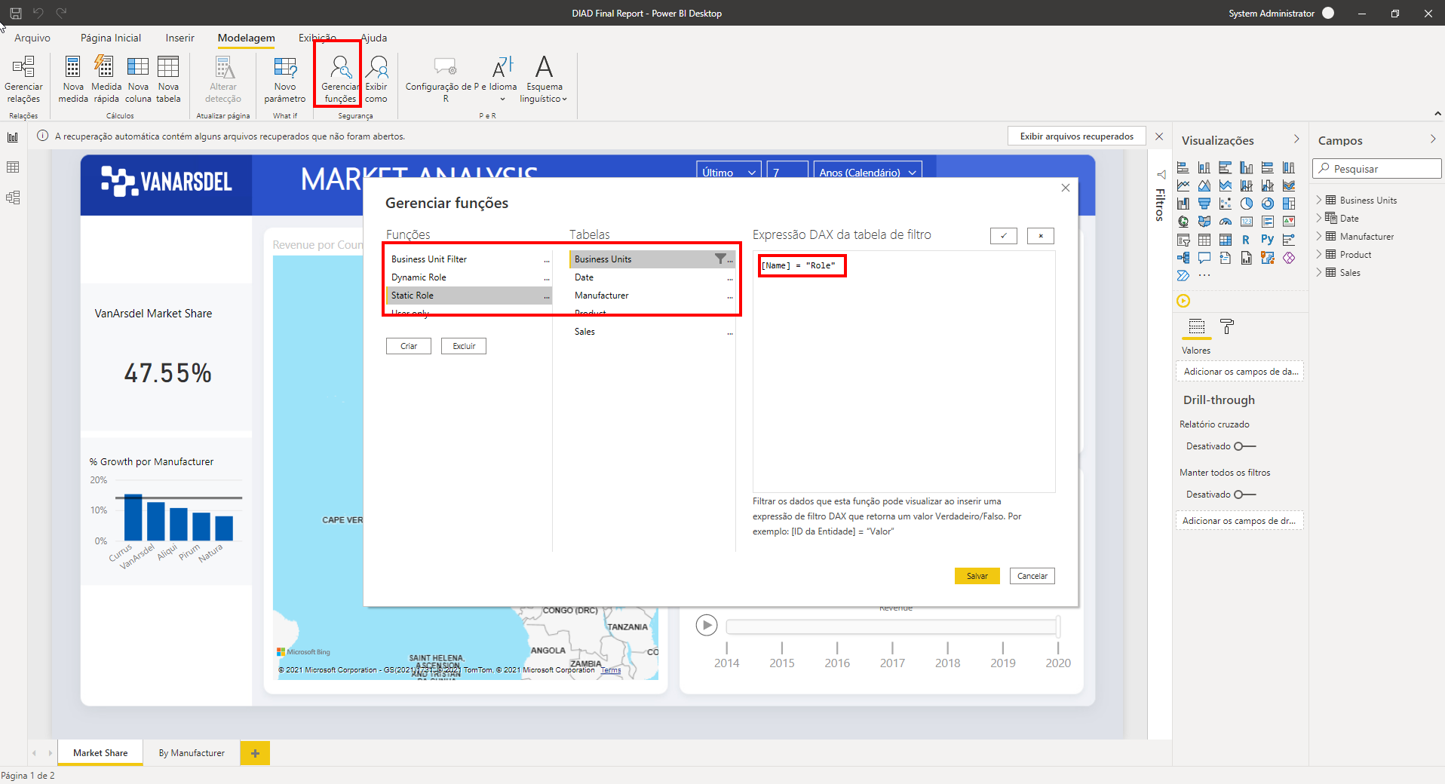Select the globe map visualization
The image size is (1445, 784).
pyautogui.click(x=1183, y=222)
